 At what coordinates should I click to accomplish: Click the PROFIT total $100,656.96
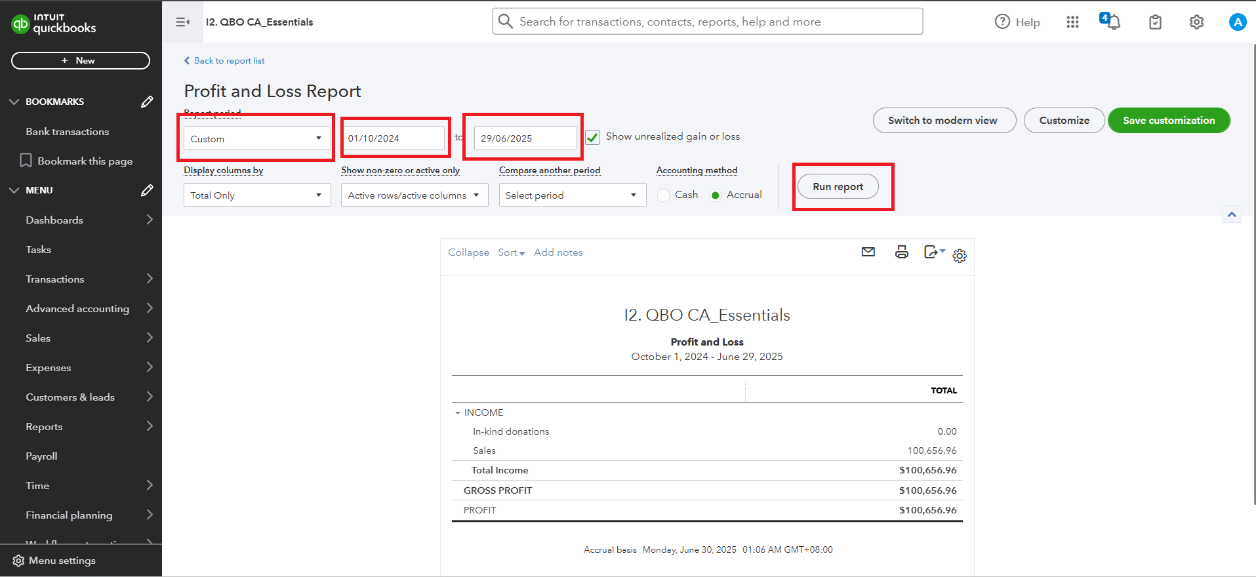coord(927,510)
